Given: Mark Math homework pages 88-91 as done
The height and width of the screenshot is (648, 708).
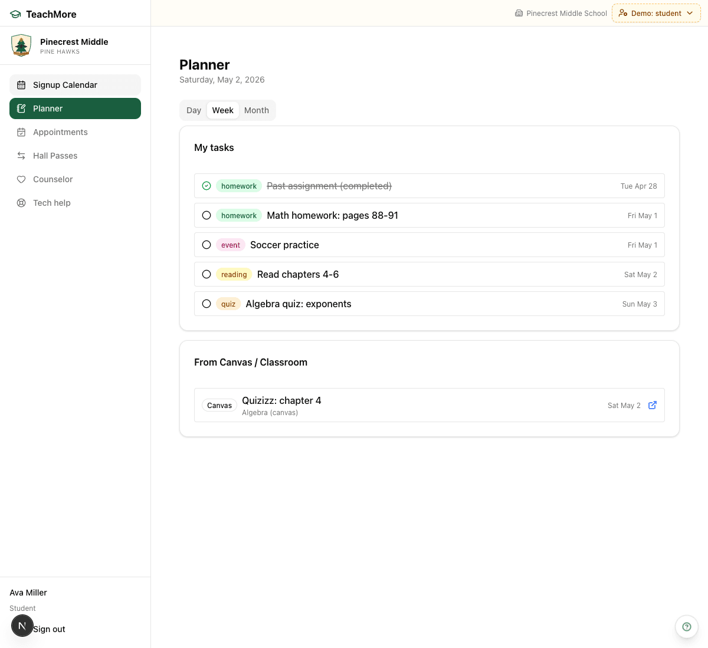Looking at the screenshot, I should tap(206, 215).
